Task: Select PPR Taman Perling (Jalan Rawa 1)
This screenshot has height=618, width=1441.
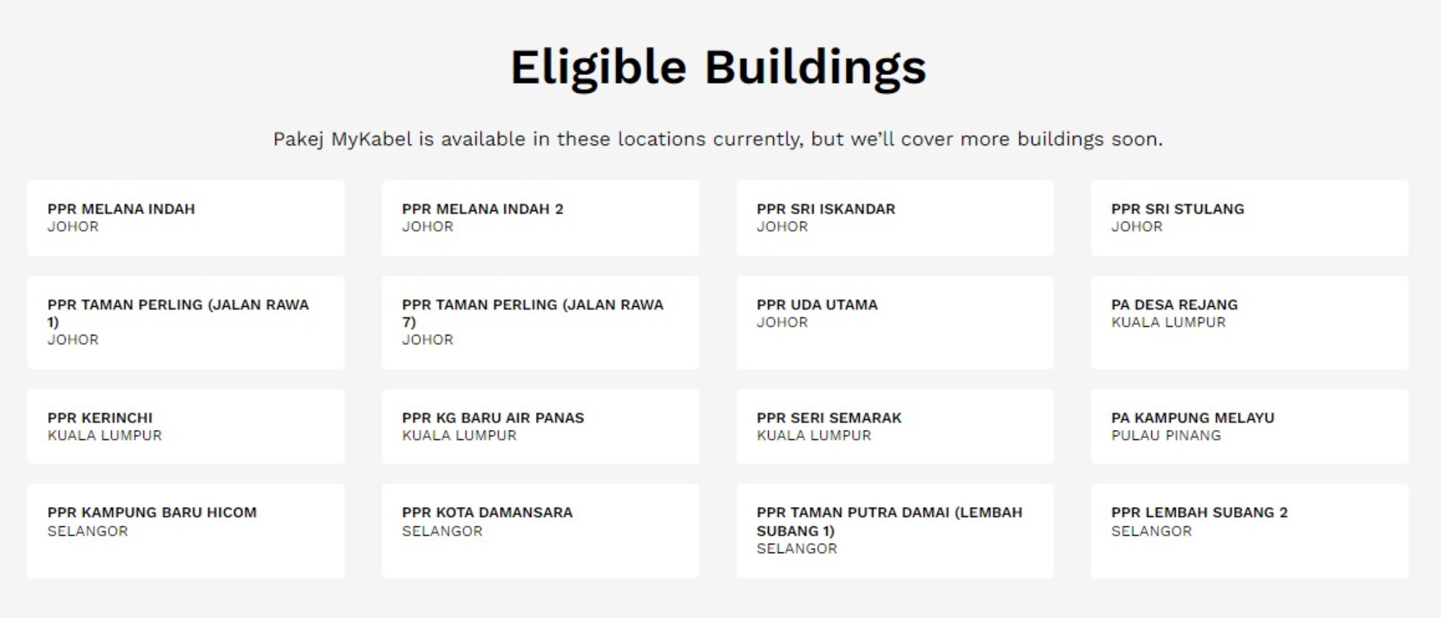Action: point(186,323)
